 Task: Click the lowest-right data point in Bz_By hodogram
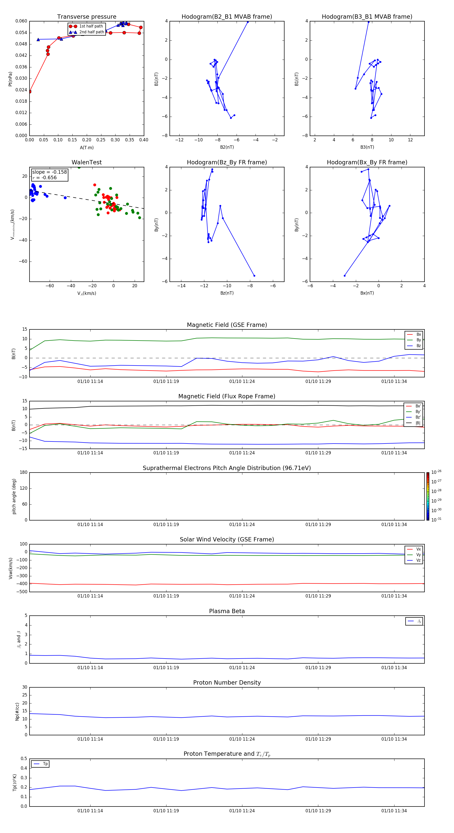[x=254, y=276]
